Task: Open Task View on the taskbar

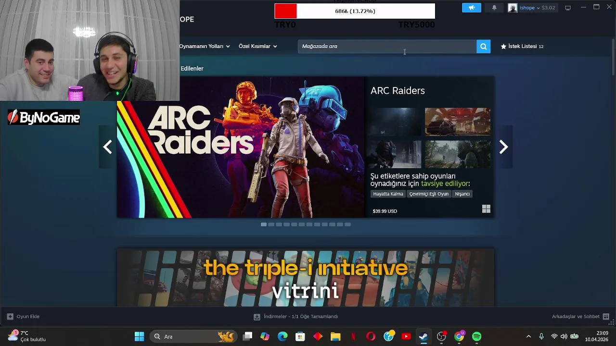Action: [x=247, y=336]
